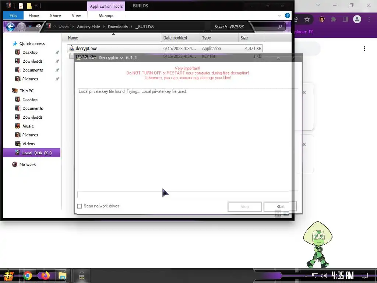Sort files by the Name column header
This screenshot has height=283, width=377.
pos(111,38)
